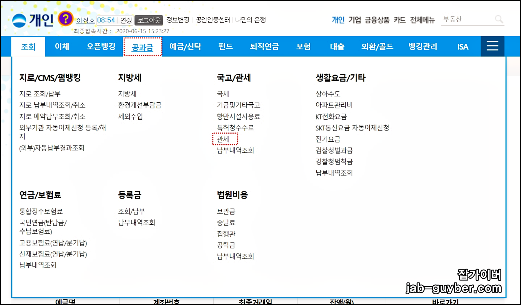Open 산재보험료(연납/분기납)
Viewport: 521px width, 305px height.
click(x=53, y=254)
